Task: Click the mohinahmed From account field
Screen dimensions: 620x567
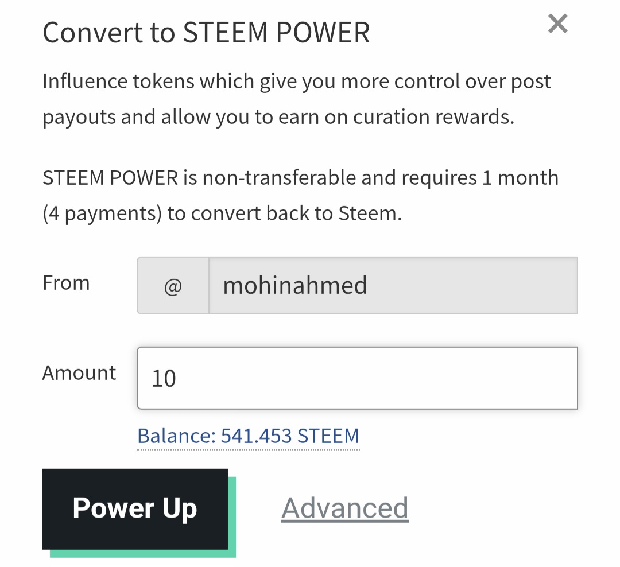Action: coord(393,286)
